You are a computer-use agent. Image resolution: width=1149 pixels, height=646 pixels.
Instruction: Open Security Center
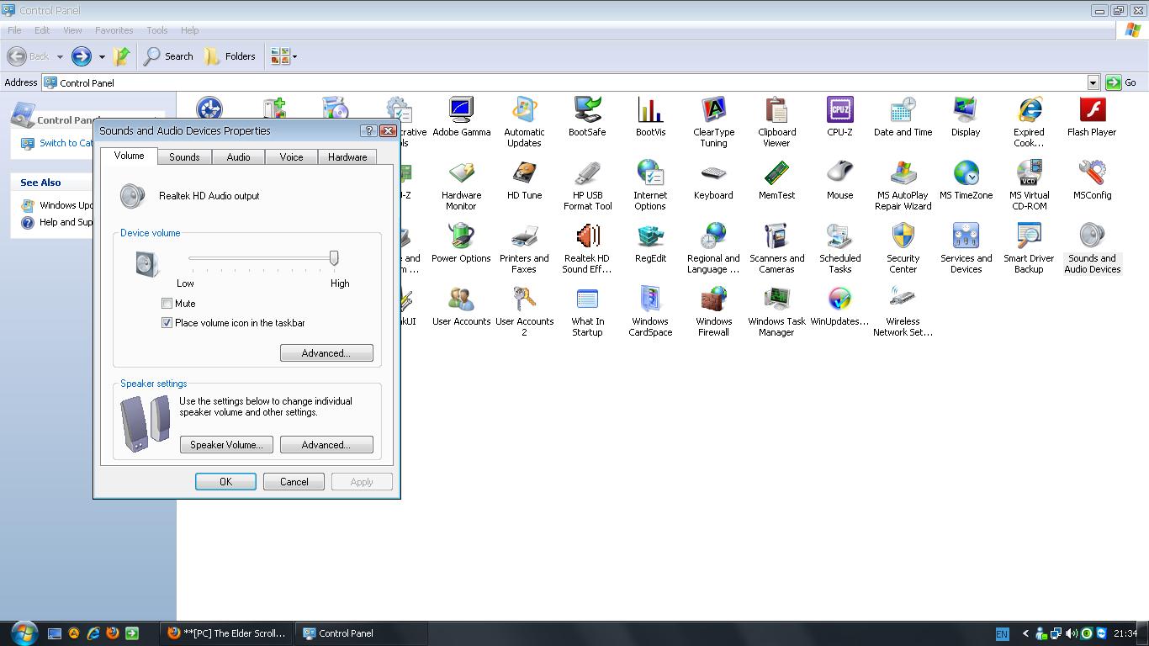[x=903, y=248]
